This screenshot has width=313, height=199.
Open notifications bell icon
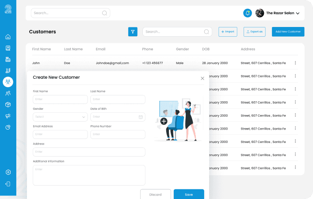(x=248, y=13)
